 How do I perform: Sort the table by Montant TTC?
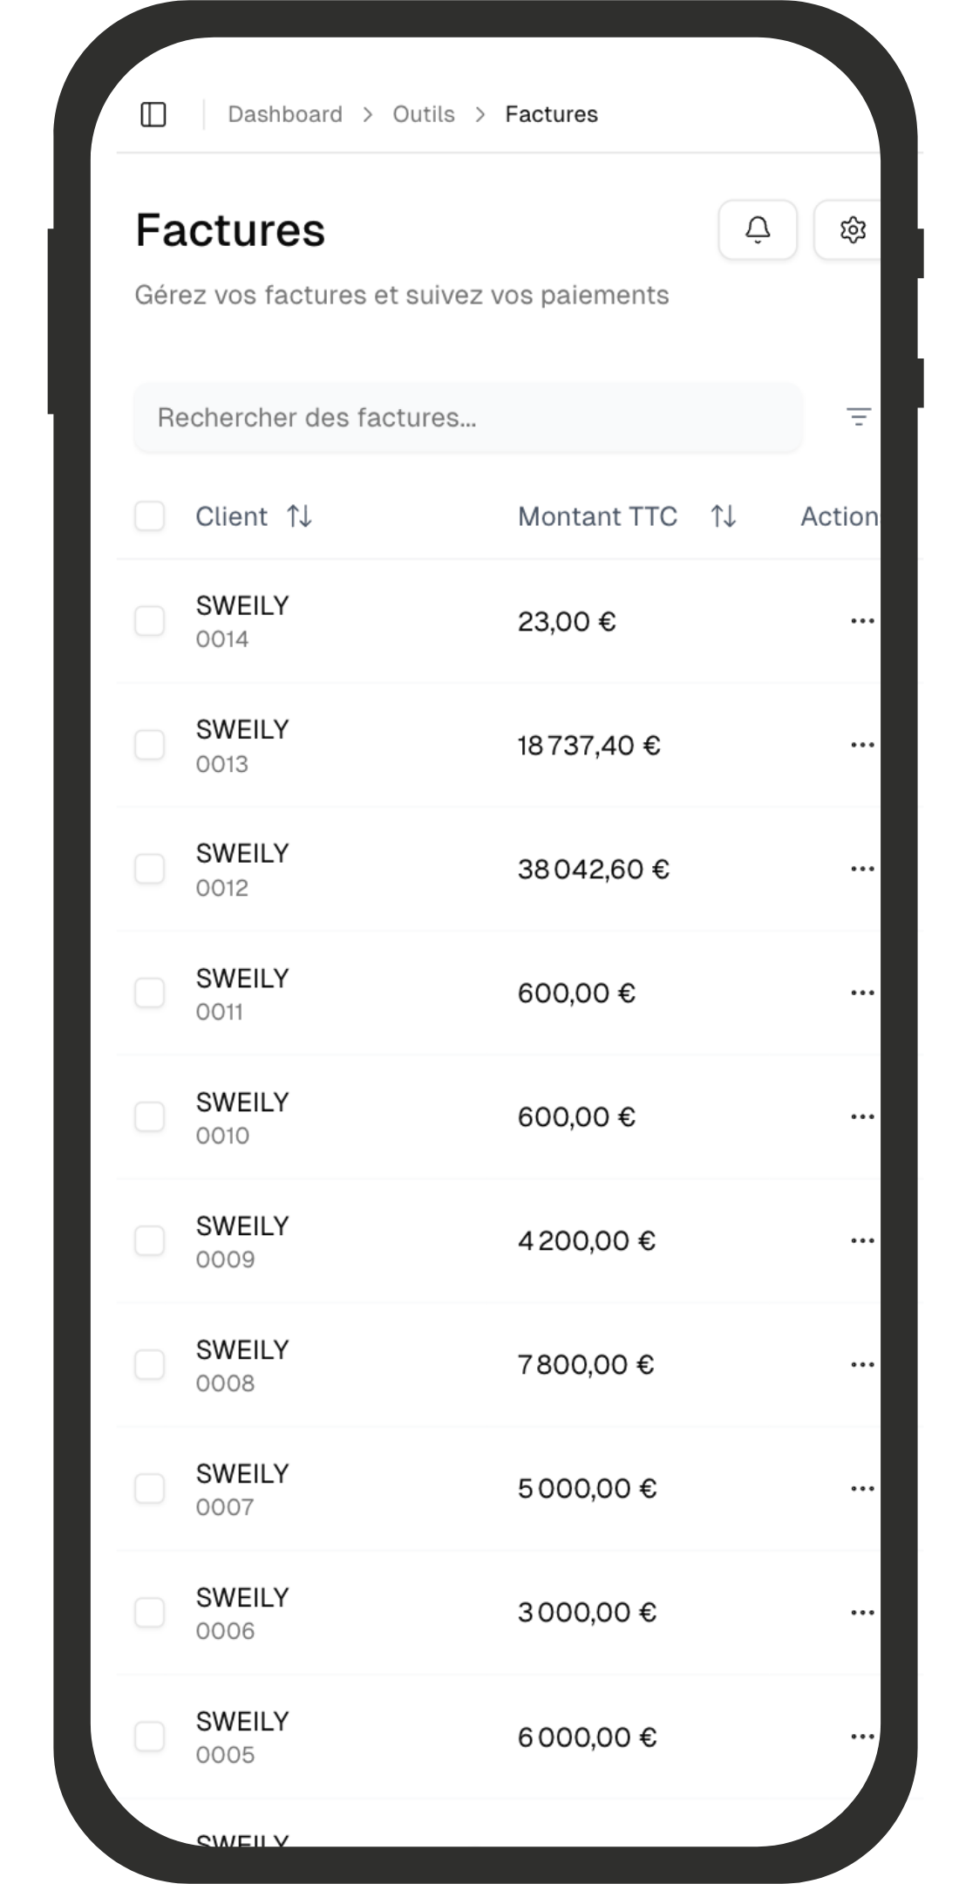click(x=721, y=516)
